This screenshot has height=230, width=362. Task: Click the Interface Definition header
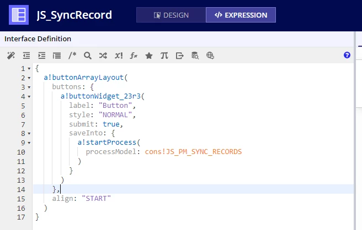(38, 39)
